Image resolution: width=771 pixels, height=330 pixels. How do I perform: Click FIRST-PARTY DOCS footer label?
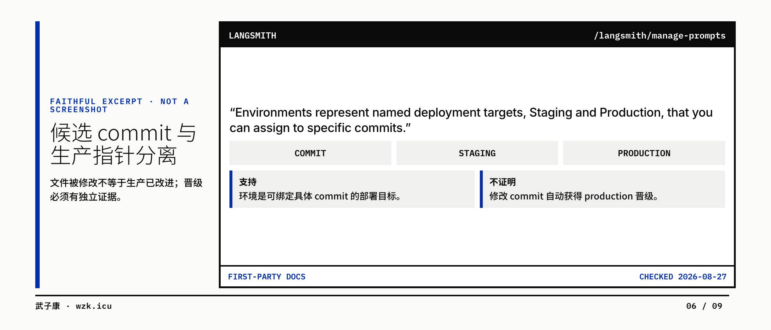[267, 277]
